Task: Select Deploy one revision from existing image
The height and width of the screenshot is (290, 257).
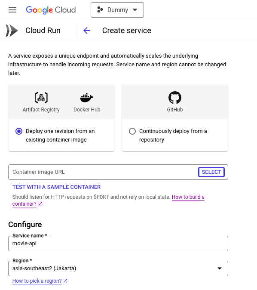Action: (19, 131)
